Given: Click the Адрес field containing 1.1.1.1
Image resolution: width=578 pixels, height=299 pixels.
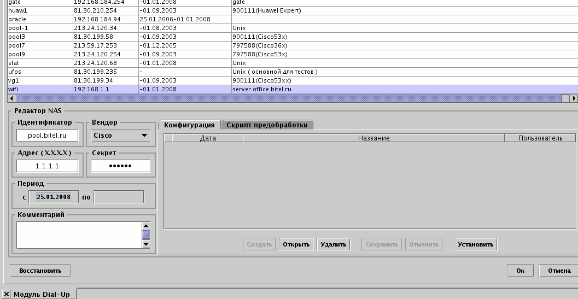Looking at the screenshot, I should (x=48, y=166).
